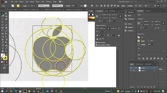This screenshot has width=167, height=93.
Task: Open the Essentials Classic workspace dropdown
Action: (x=125, y=2)
